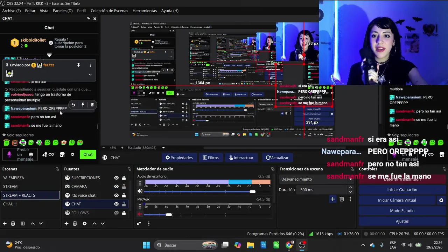448x252 pixels.
Task: Open the Vista menu
Action: point(44,11)
